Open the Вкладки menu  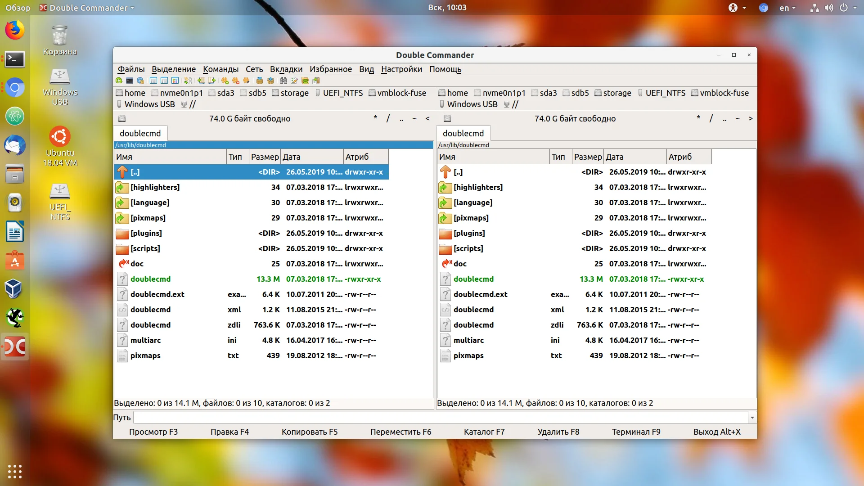286,69
